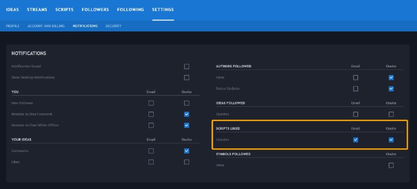Uncheck Onsite for Scripts Liked Updates
The width and height of the screenshot is (417, 189).
[391, 140]
